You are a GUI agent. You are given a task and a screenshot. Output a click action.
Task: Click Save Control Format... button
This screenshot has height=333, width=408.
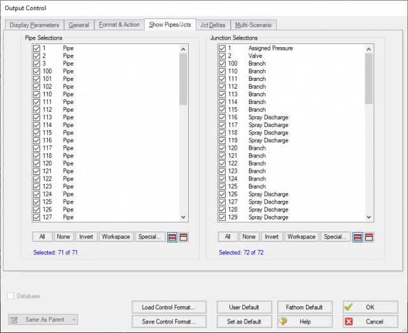(169, 322)
